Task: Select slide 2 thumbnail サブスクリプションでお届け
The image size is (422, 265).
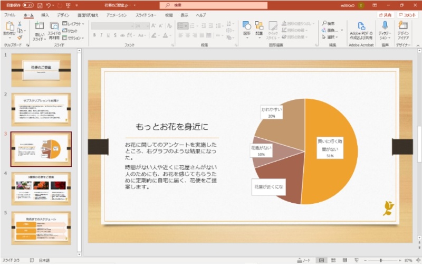Action: (41, 110)
